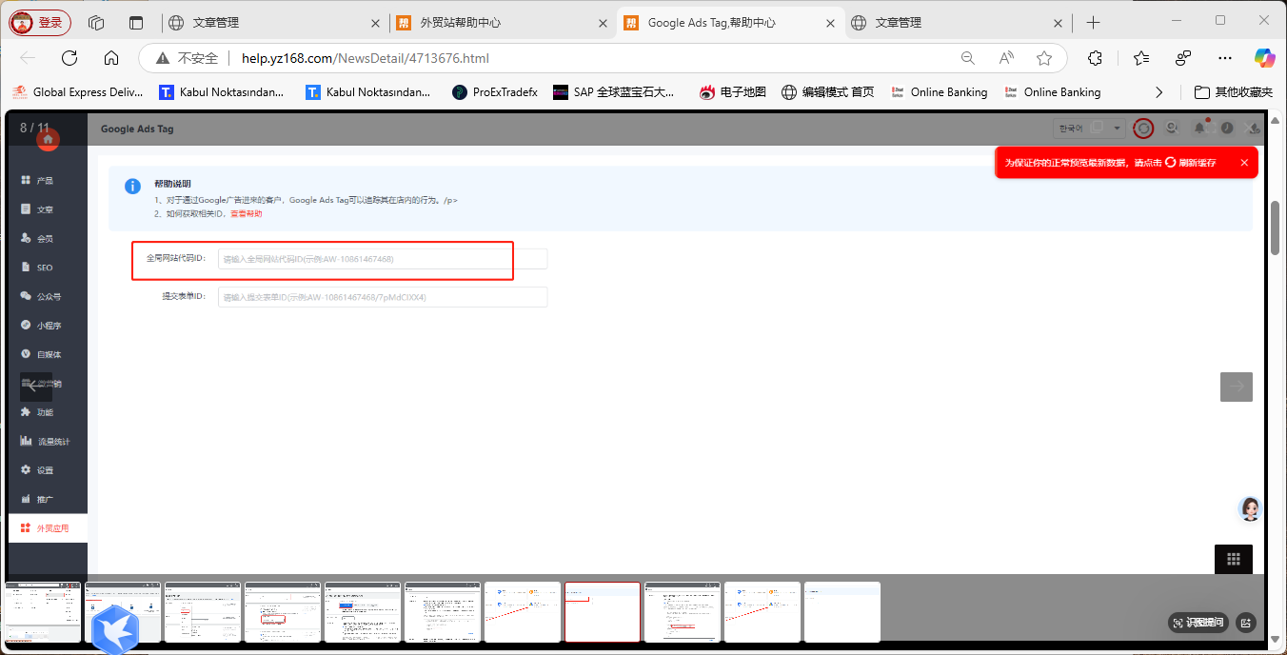Go to the previous image with left arrow
Image resolution: width=1287 pixels, height=655 pixels.
36,386
